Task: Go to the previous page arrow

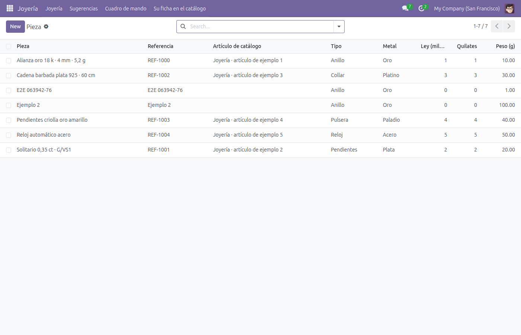Action: tap(497, 26)
